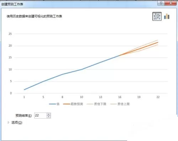This screenshot has width=178, height=141.
Task: Close the 创建预测工作表 dialog
Action: coord(171,3)
